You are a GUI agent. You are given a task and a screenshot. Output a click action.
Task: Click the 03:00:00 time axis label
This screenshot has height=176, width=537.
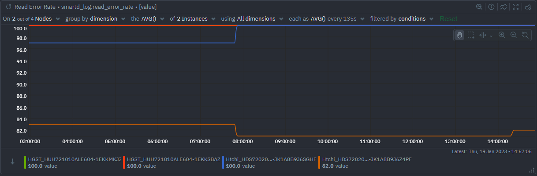point(30,141)
